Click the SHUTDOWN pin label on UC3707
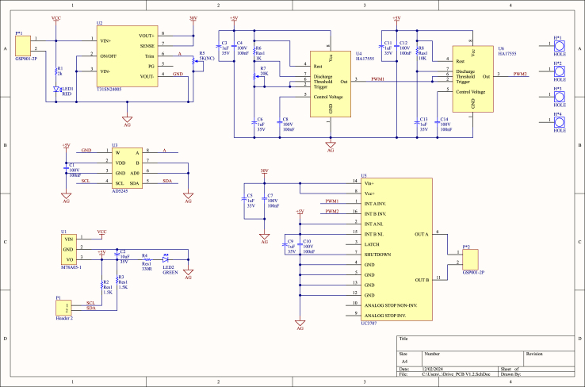Viewport: 585px width, 387px height. (x=377, y=255)
